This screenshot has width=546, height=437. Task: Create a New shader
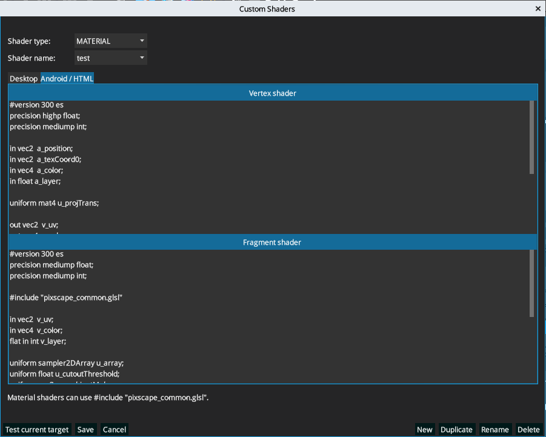[424, 429]
